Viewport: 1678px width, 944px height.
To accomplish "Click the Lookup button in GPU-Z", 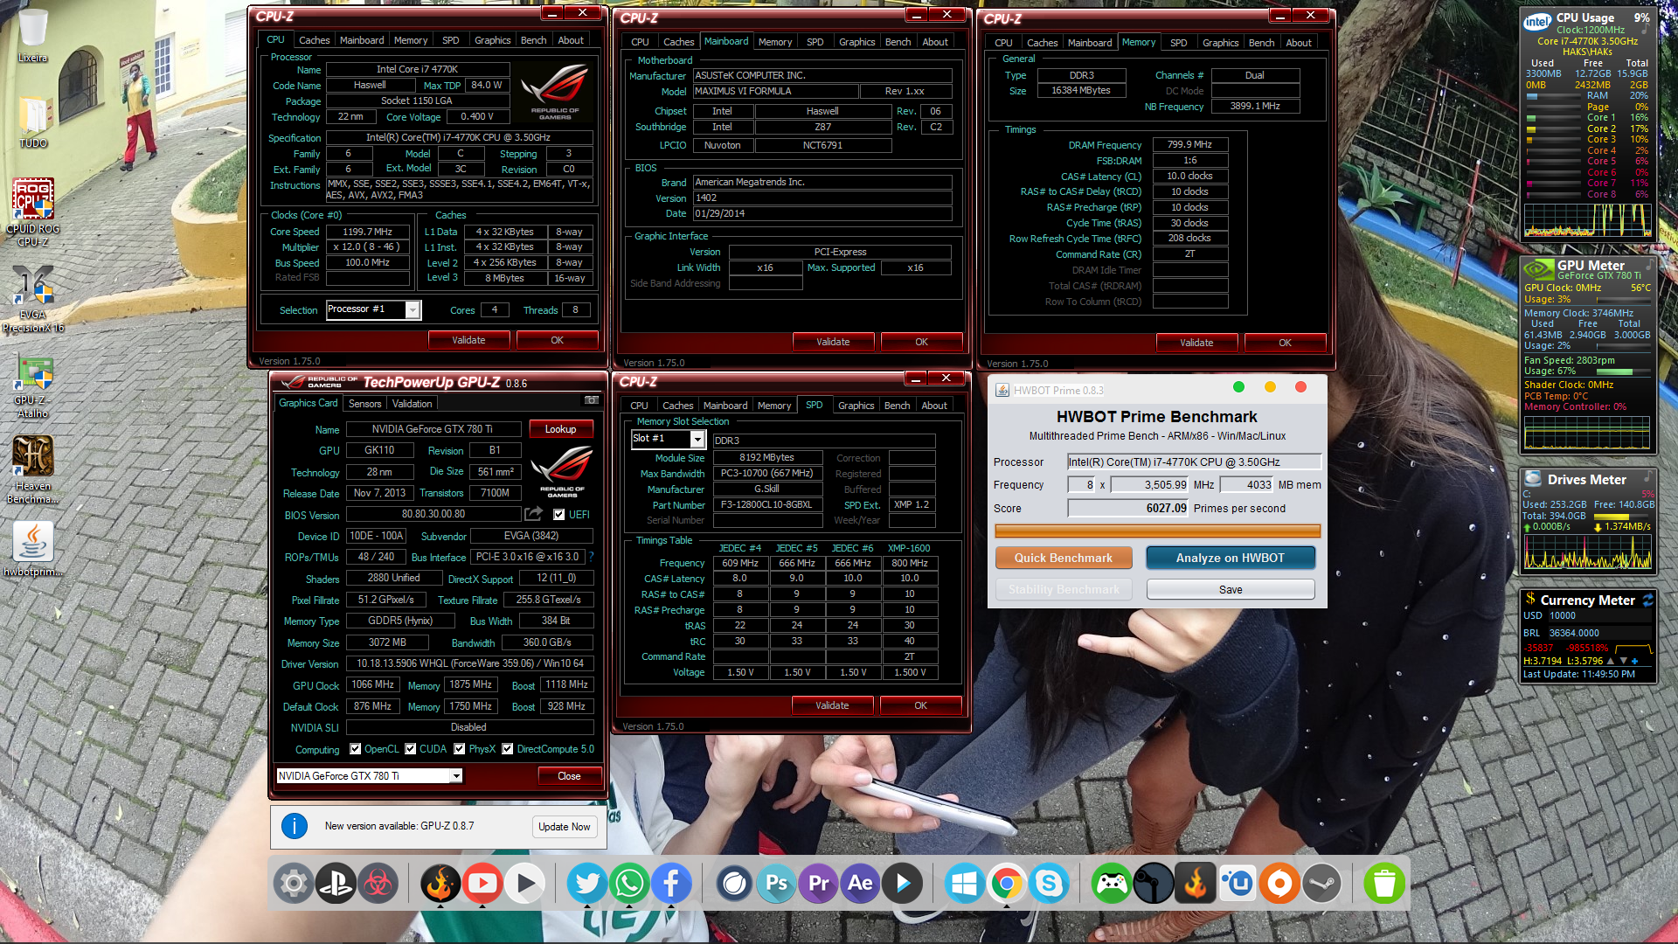I will (561, 429).
